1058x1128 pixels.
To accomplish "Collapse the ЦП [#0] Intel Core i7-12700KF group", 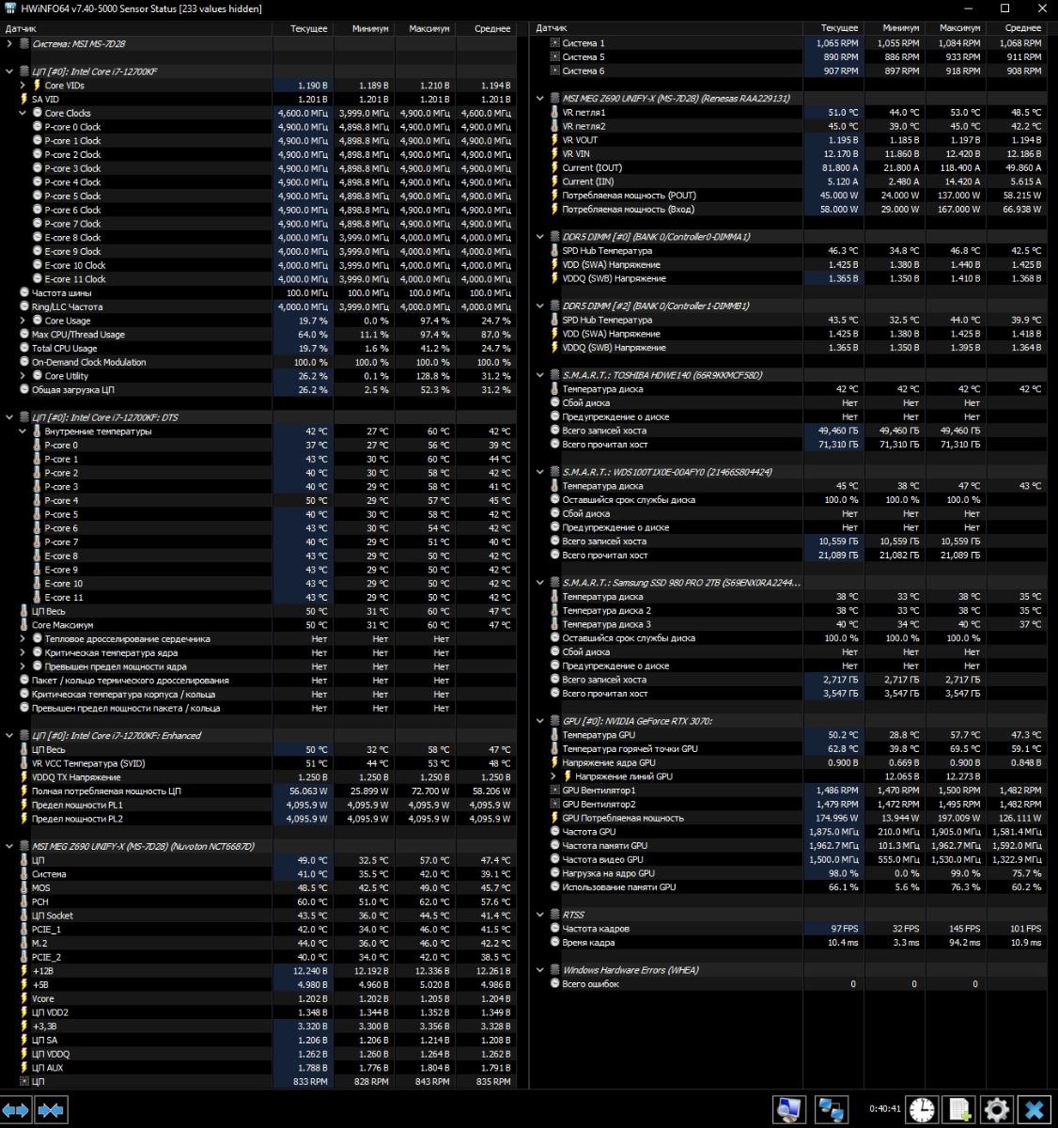I will [x=9, y=71].
